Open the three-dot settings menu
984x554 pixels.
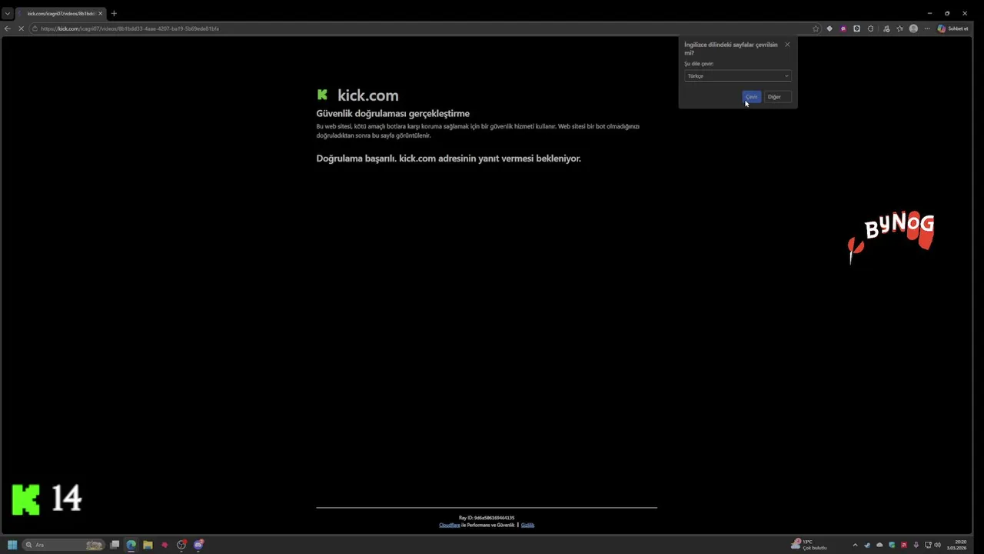tap(927, 28)
